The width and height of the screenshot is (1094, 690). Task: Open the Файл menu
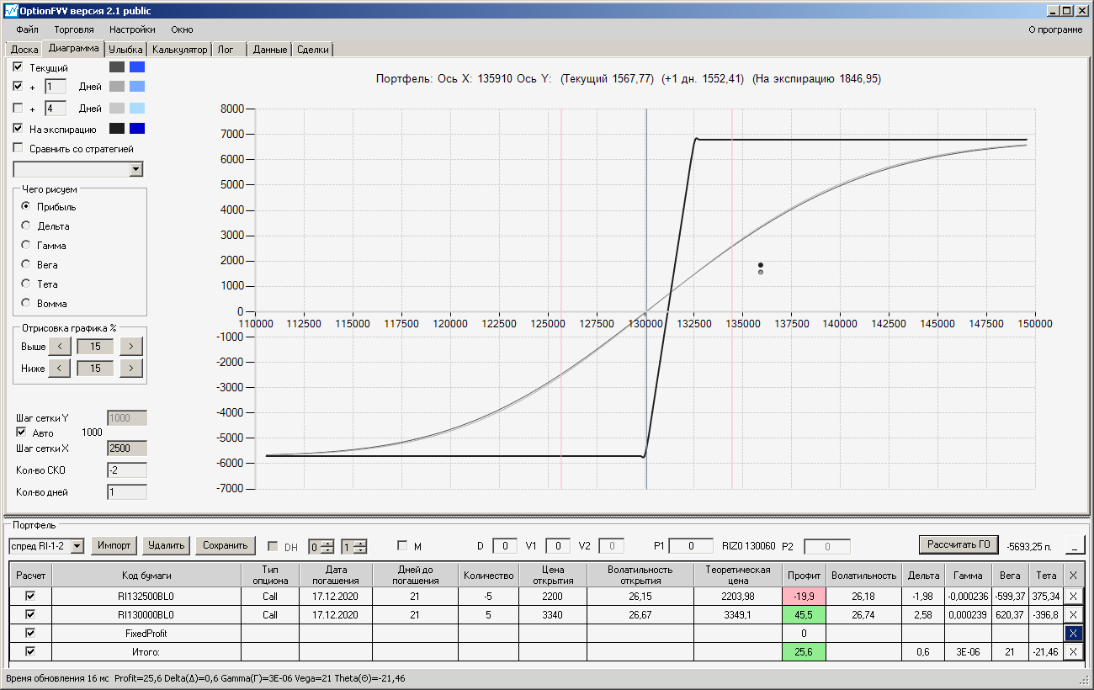pos(27,29)
